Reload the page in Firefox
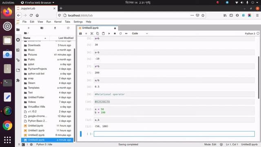This screenshot has height=147, width=261. (31, 16)
